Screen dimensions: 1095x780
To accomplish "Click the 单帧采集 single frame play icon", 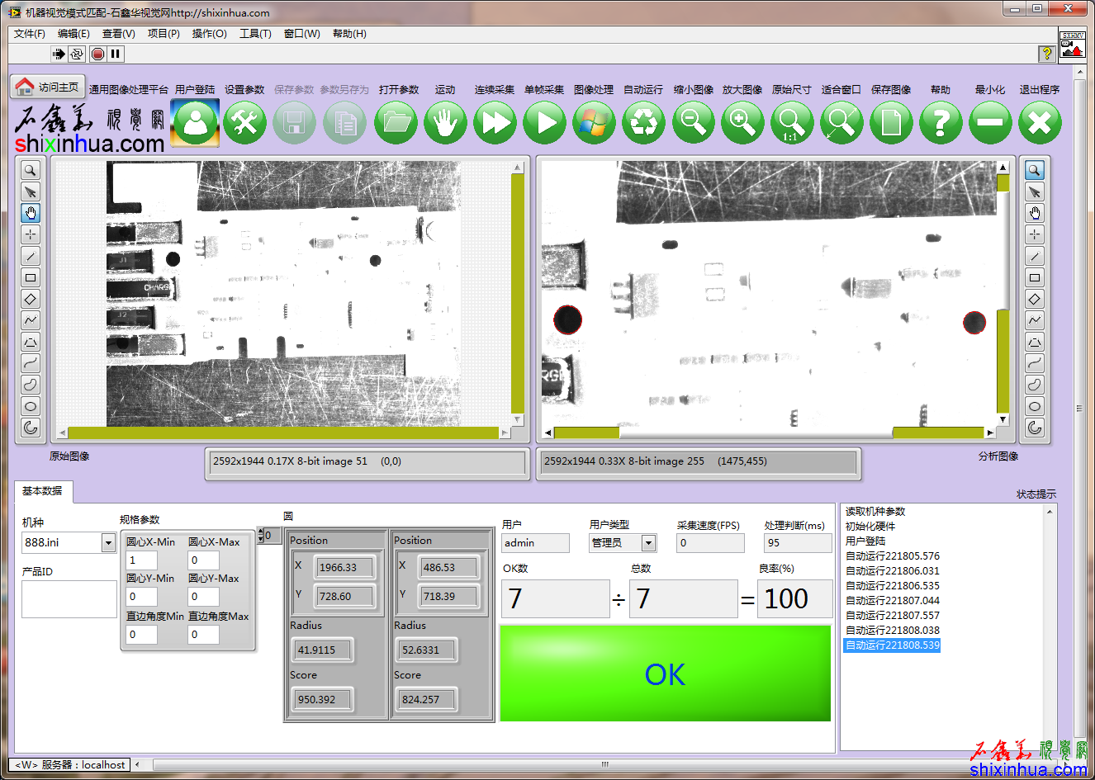I will 544,123.
